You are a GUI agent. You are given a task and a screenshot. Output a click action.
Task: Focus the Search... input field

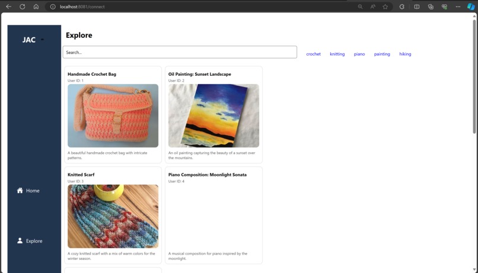[180, 52]
